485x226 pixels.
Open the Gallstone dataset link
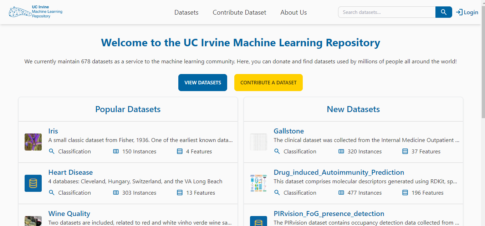[x=289, y=131]
